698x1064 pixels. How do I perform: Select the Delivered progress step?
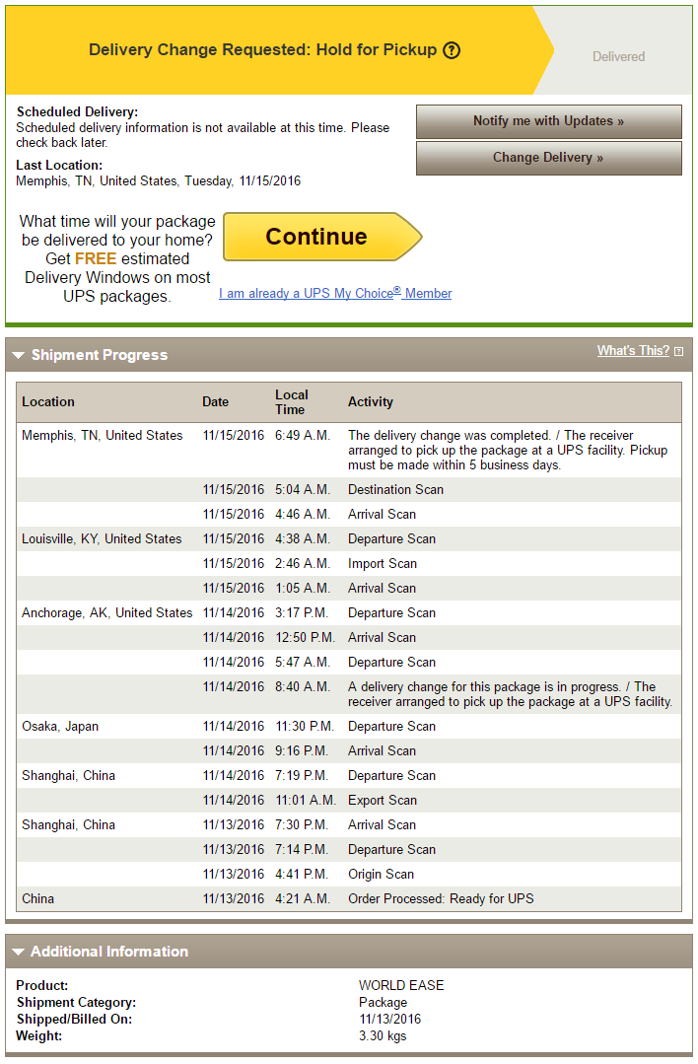[618, 57]
